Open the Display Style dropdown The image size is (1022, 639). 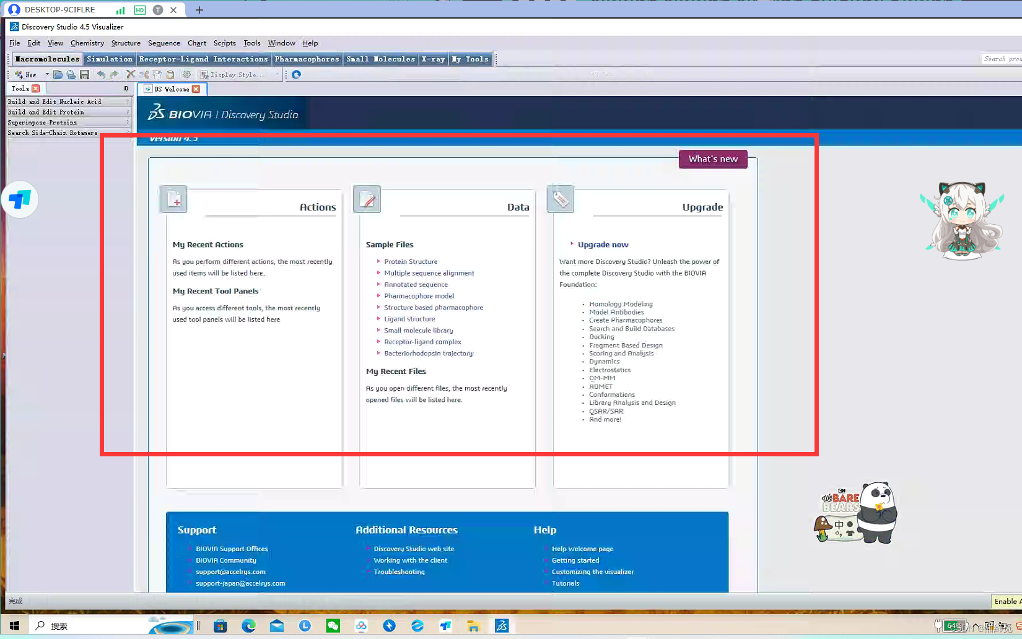[x=240, y=75]
